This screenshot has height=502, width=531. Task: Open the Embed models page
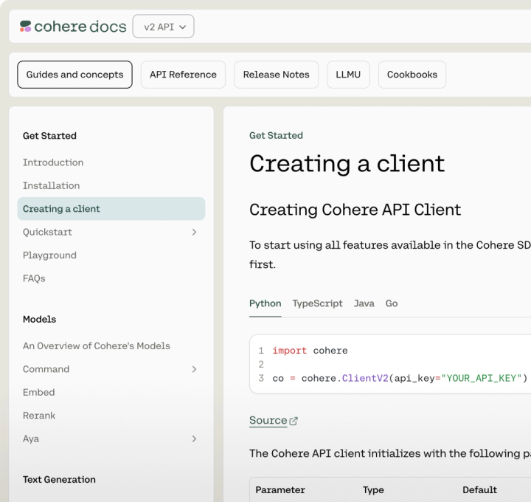coord(38,392)
